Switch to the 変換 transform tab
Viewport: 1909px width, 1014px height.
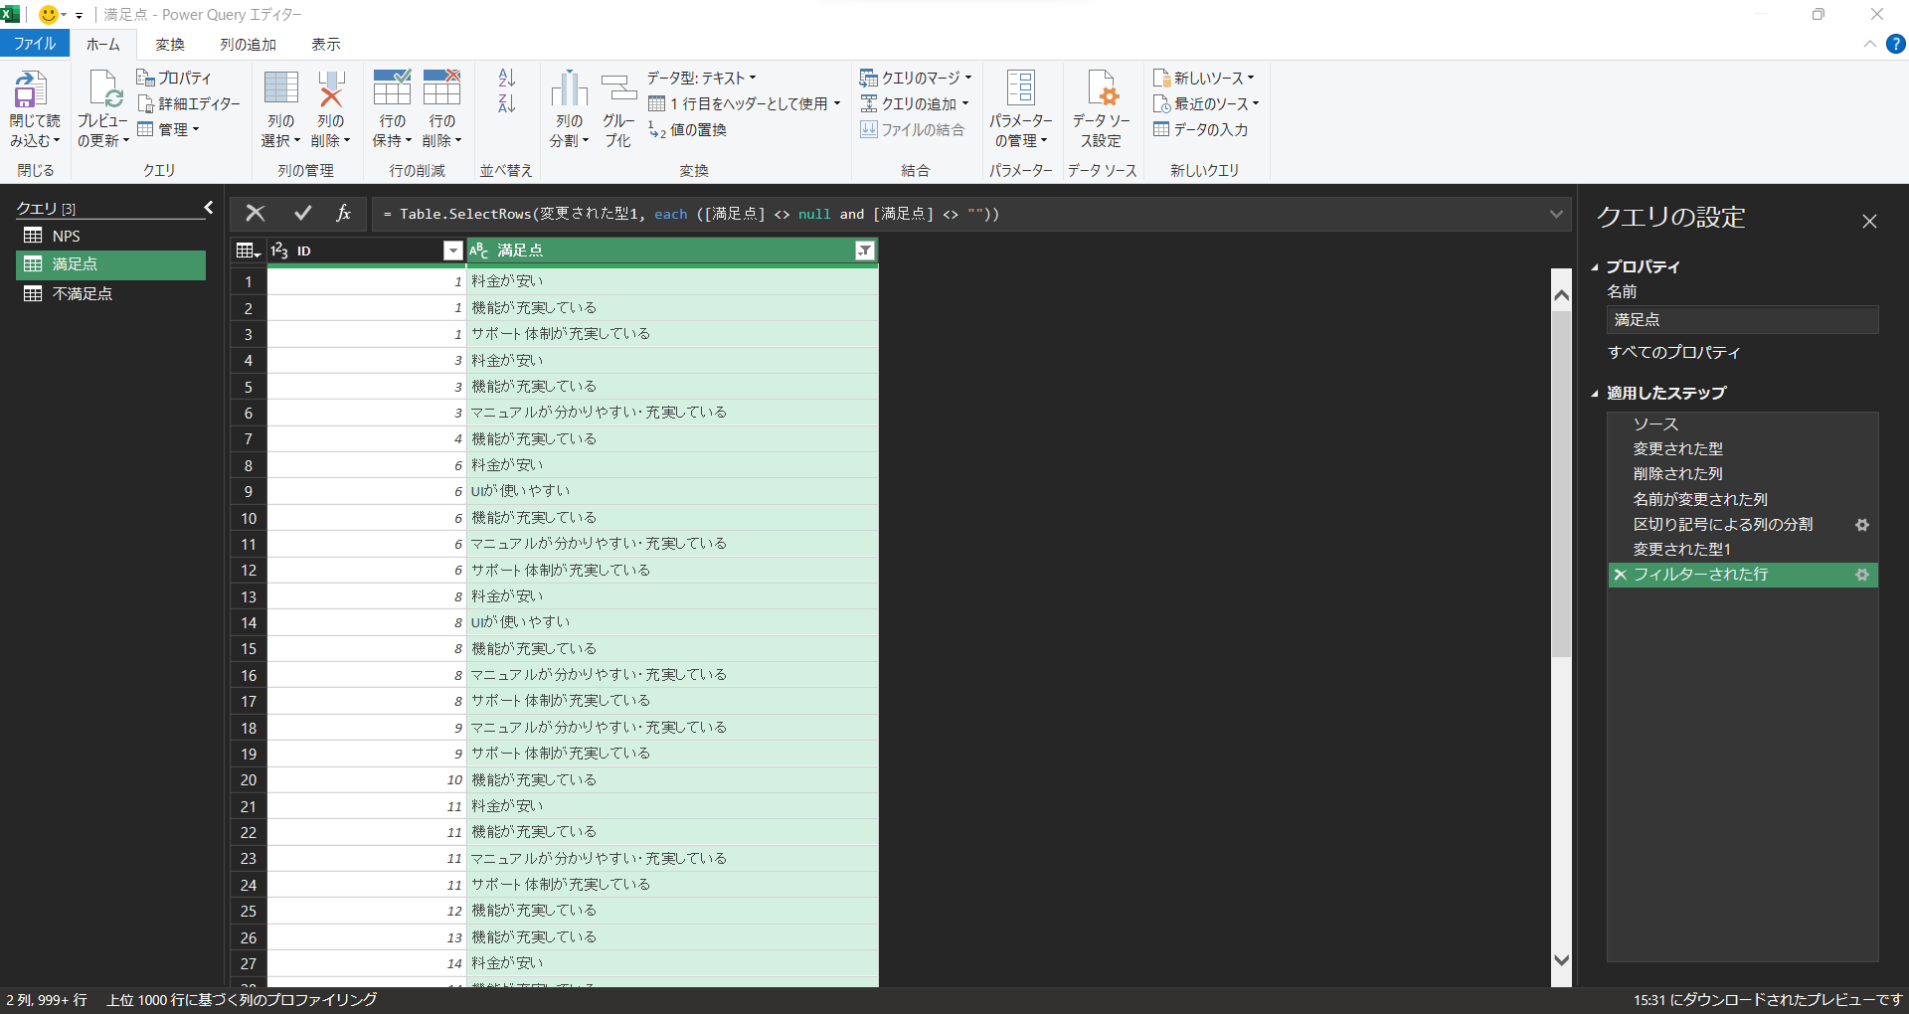pyautogui.click(x=170, y=44)
